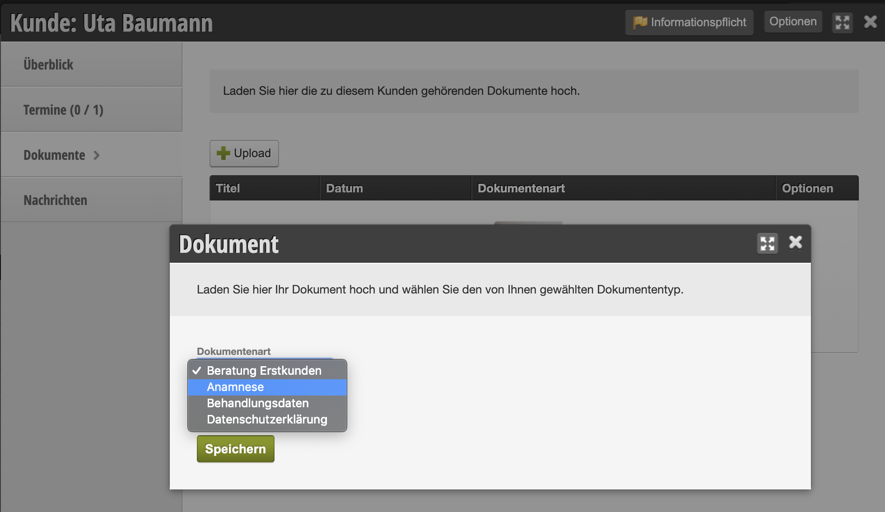The image size is (885, 512).
Task: Open the Optionen button in header
Action: [x=793, y=22]
